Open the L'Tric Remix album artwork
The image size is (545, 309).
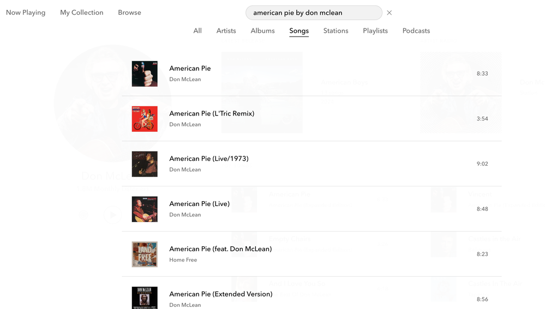[145, 119]
